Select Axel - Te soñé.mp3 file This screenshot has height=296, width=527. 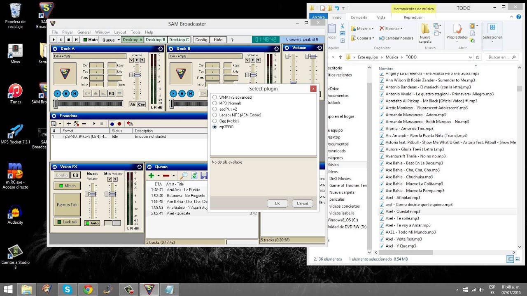click(402, 218)
